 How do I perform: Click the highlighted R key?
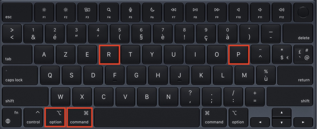coord(109,54)
